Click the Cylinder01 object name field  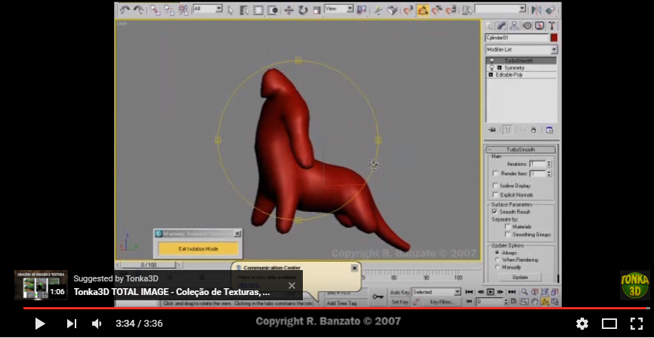click(517, 38)
